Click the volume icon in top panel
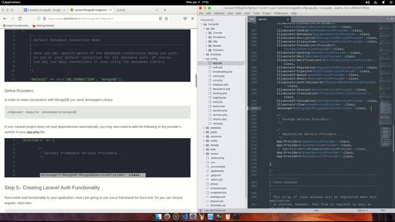The width and height of the screenshot is (395, 222). (x=368, y=2)
